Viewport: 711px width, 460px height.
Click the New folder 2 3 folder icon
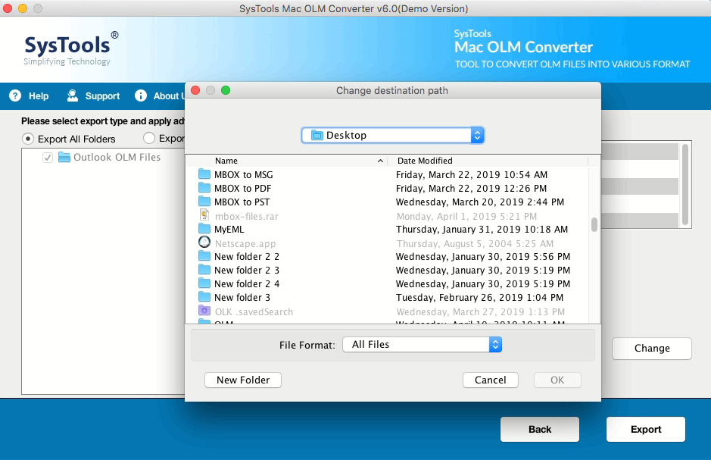(x=204, y=270)
